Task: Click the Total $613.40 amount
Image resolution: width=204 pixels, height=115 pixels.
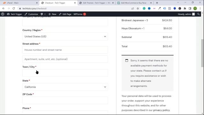Action: 167,46
